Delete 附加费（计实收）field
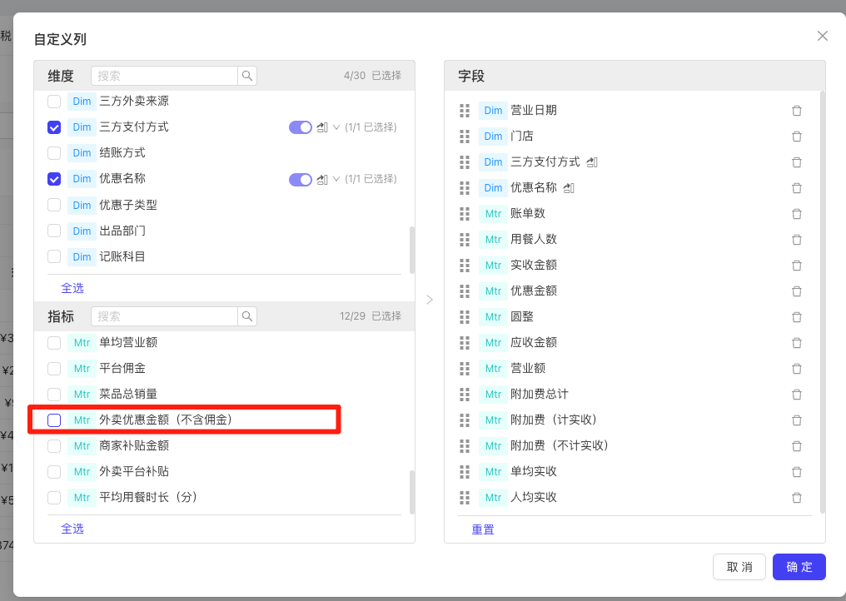Screen dimensions: 846x601 click(796, 420)
